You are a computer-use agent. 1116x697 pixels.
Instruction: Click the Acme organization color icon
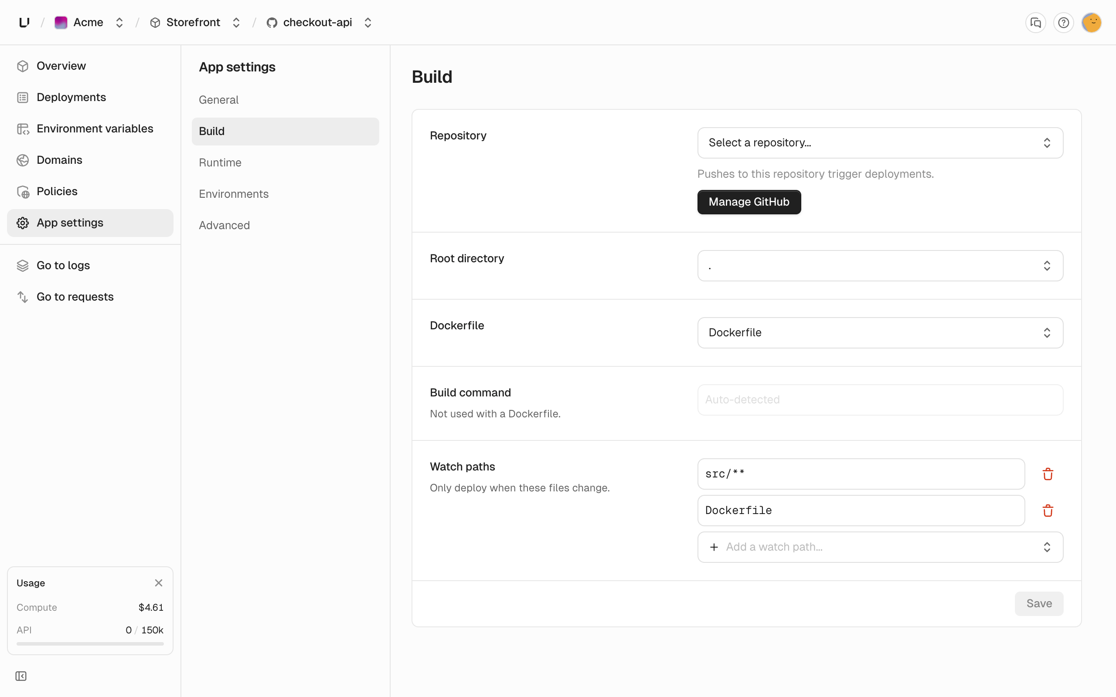tap(61, 23)
